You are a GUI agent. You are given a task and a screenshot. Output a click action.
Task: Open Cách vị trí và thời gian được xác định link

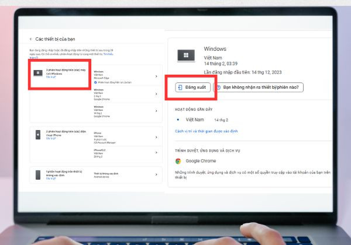click(x=206, y=131)
